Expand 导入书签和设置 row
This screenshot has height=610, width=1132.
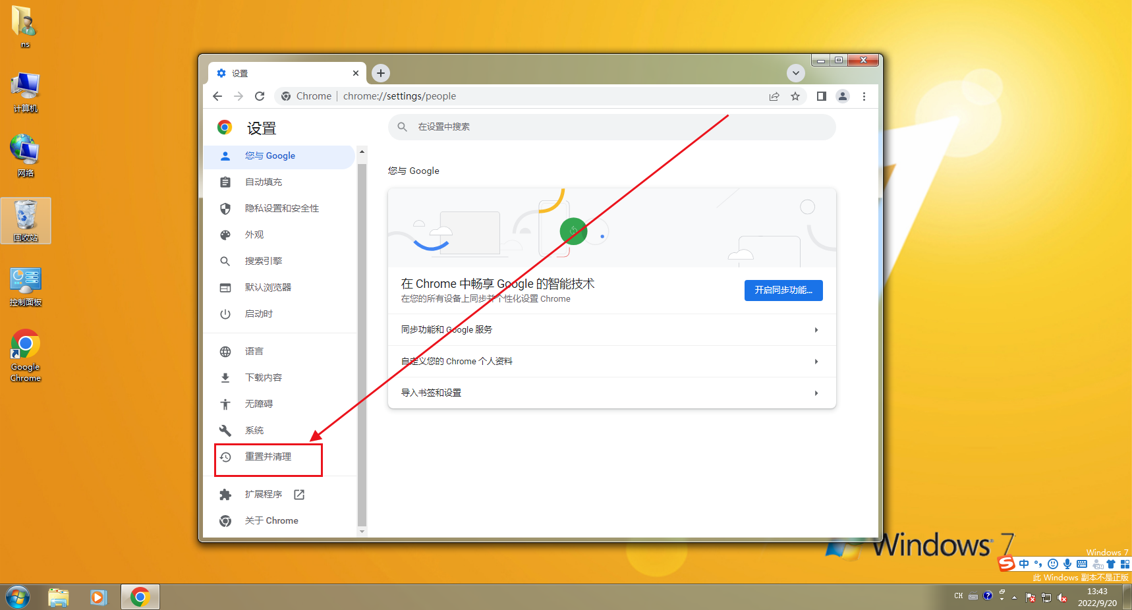coord(612,393)
